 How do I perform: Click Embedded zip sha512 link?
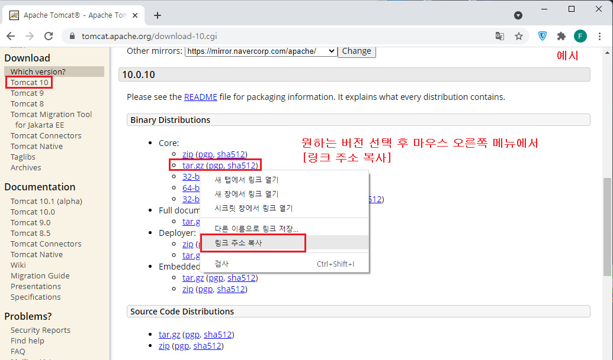coord(230,289)
